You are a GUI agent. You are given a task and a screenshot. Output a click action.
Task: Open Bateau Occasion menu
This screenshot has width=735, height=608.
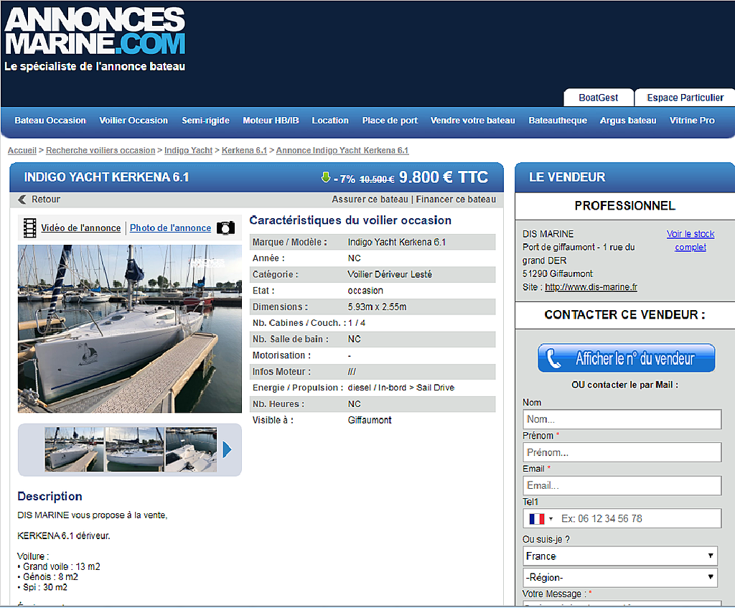(50, 121)
